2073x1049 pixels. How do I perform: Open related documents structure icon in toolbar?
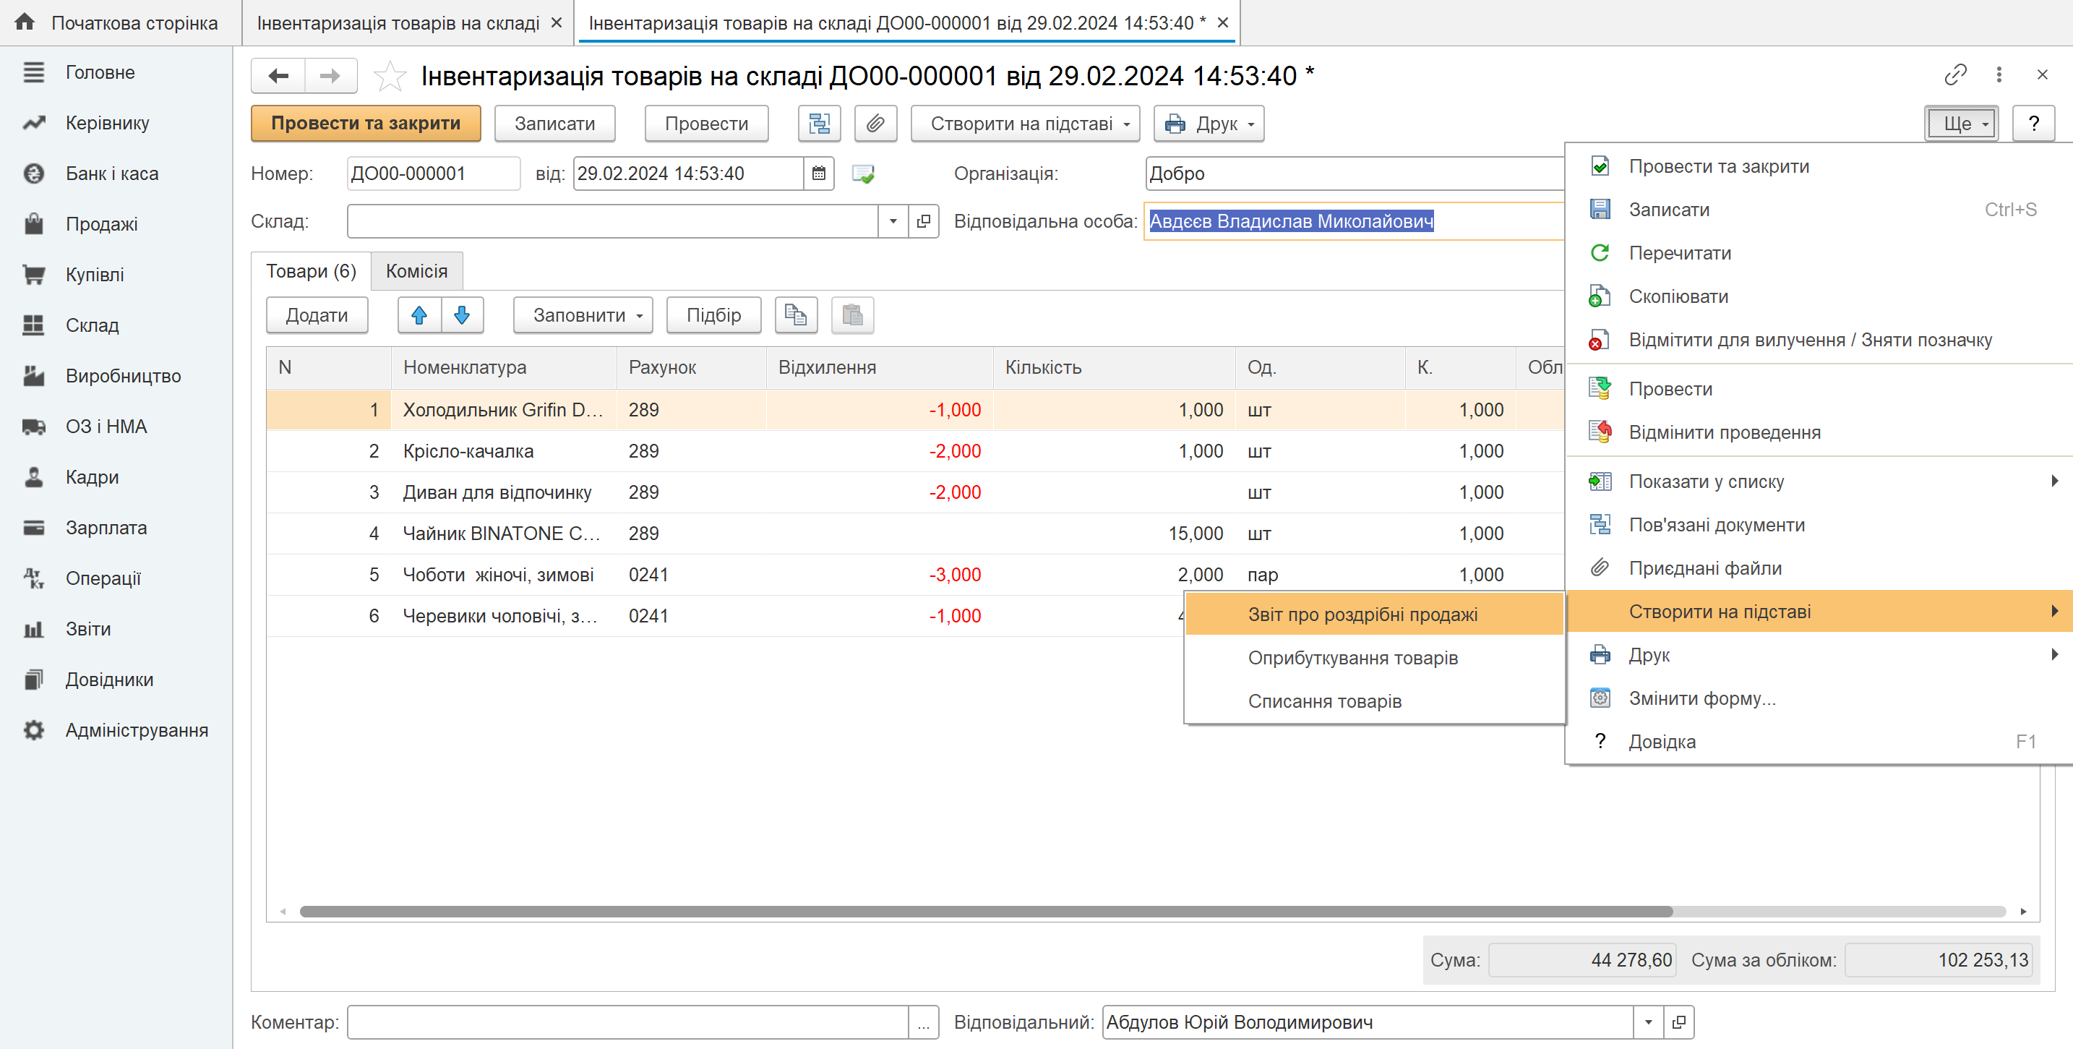(x=819, y=124)
